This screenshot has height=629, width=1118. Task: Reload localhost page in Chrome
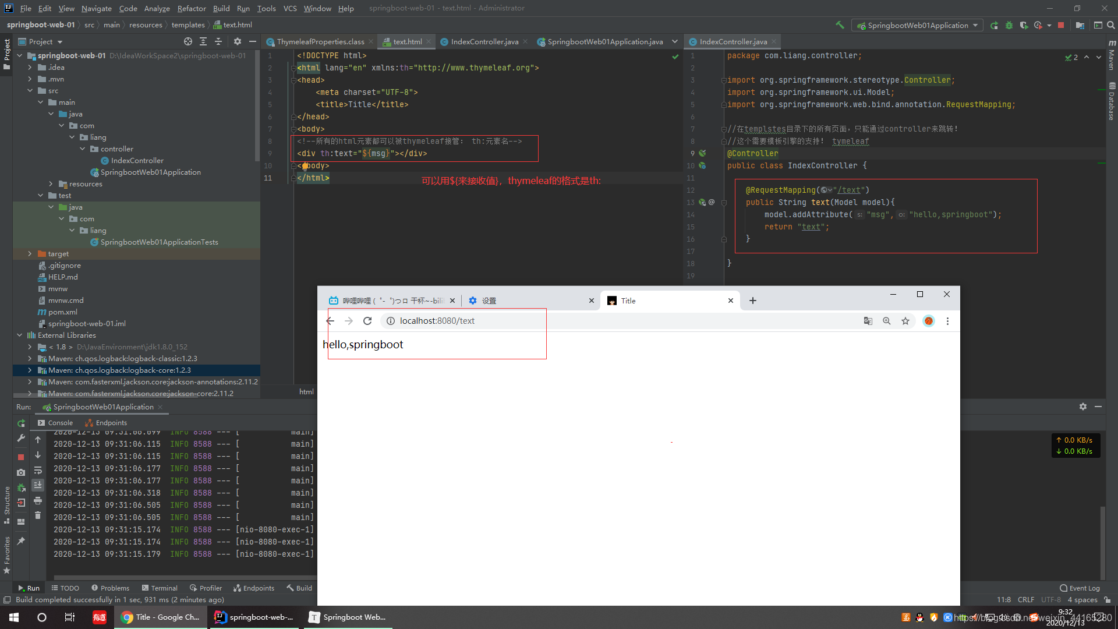click(367, 321)
